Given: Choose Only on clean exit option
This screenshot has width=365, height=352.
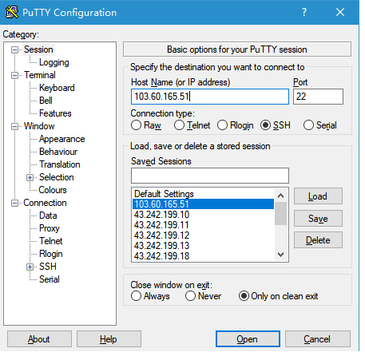Looking at the screenshot, I should tap(244, 296).
